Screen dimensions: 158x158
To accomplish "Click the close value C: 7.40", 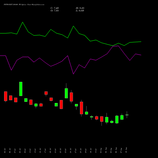I will [x=55, y=8].
